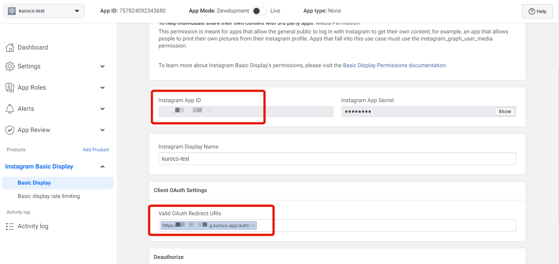Open Activity log via its list icon
Image resolution: width=559 pixels, height=264 pixels.
pos(10,226)
